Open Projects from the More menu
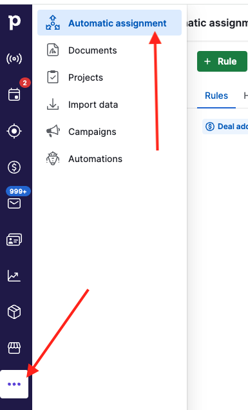248x410 pixels. pyautogui.click(x=110, y=77)
